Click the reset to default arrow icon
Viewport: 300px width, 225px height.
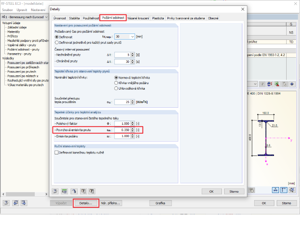(x=74, y=191)
